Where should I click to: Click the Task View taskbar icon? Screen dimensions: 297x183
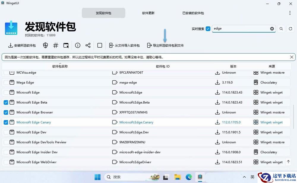[x=166, y=177]
